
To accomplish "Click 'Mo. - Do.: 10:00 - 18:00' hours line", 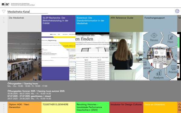I will click(x=27, y=86).
